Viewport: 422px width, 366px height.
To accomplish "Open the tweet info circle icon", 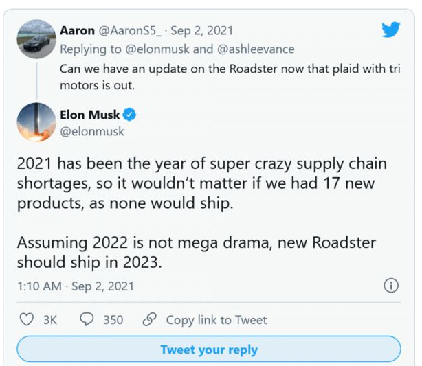I will (x=391, y=286).
